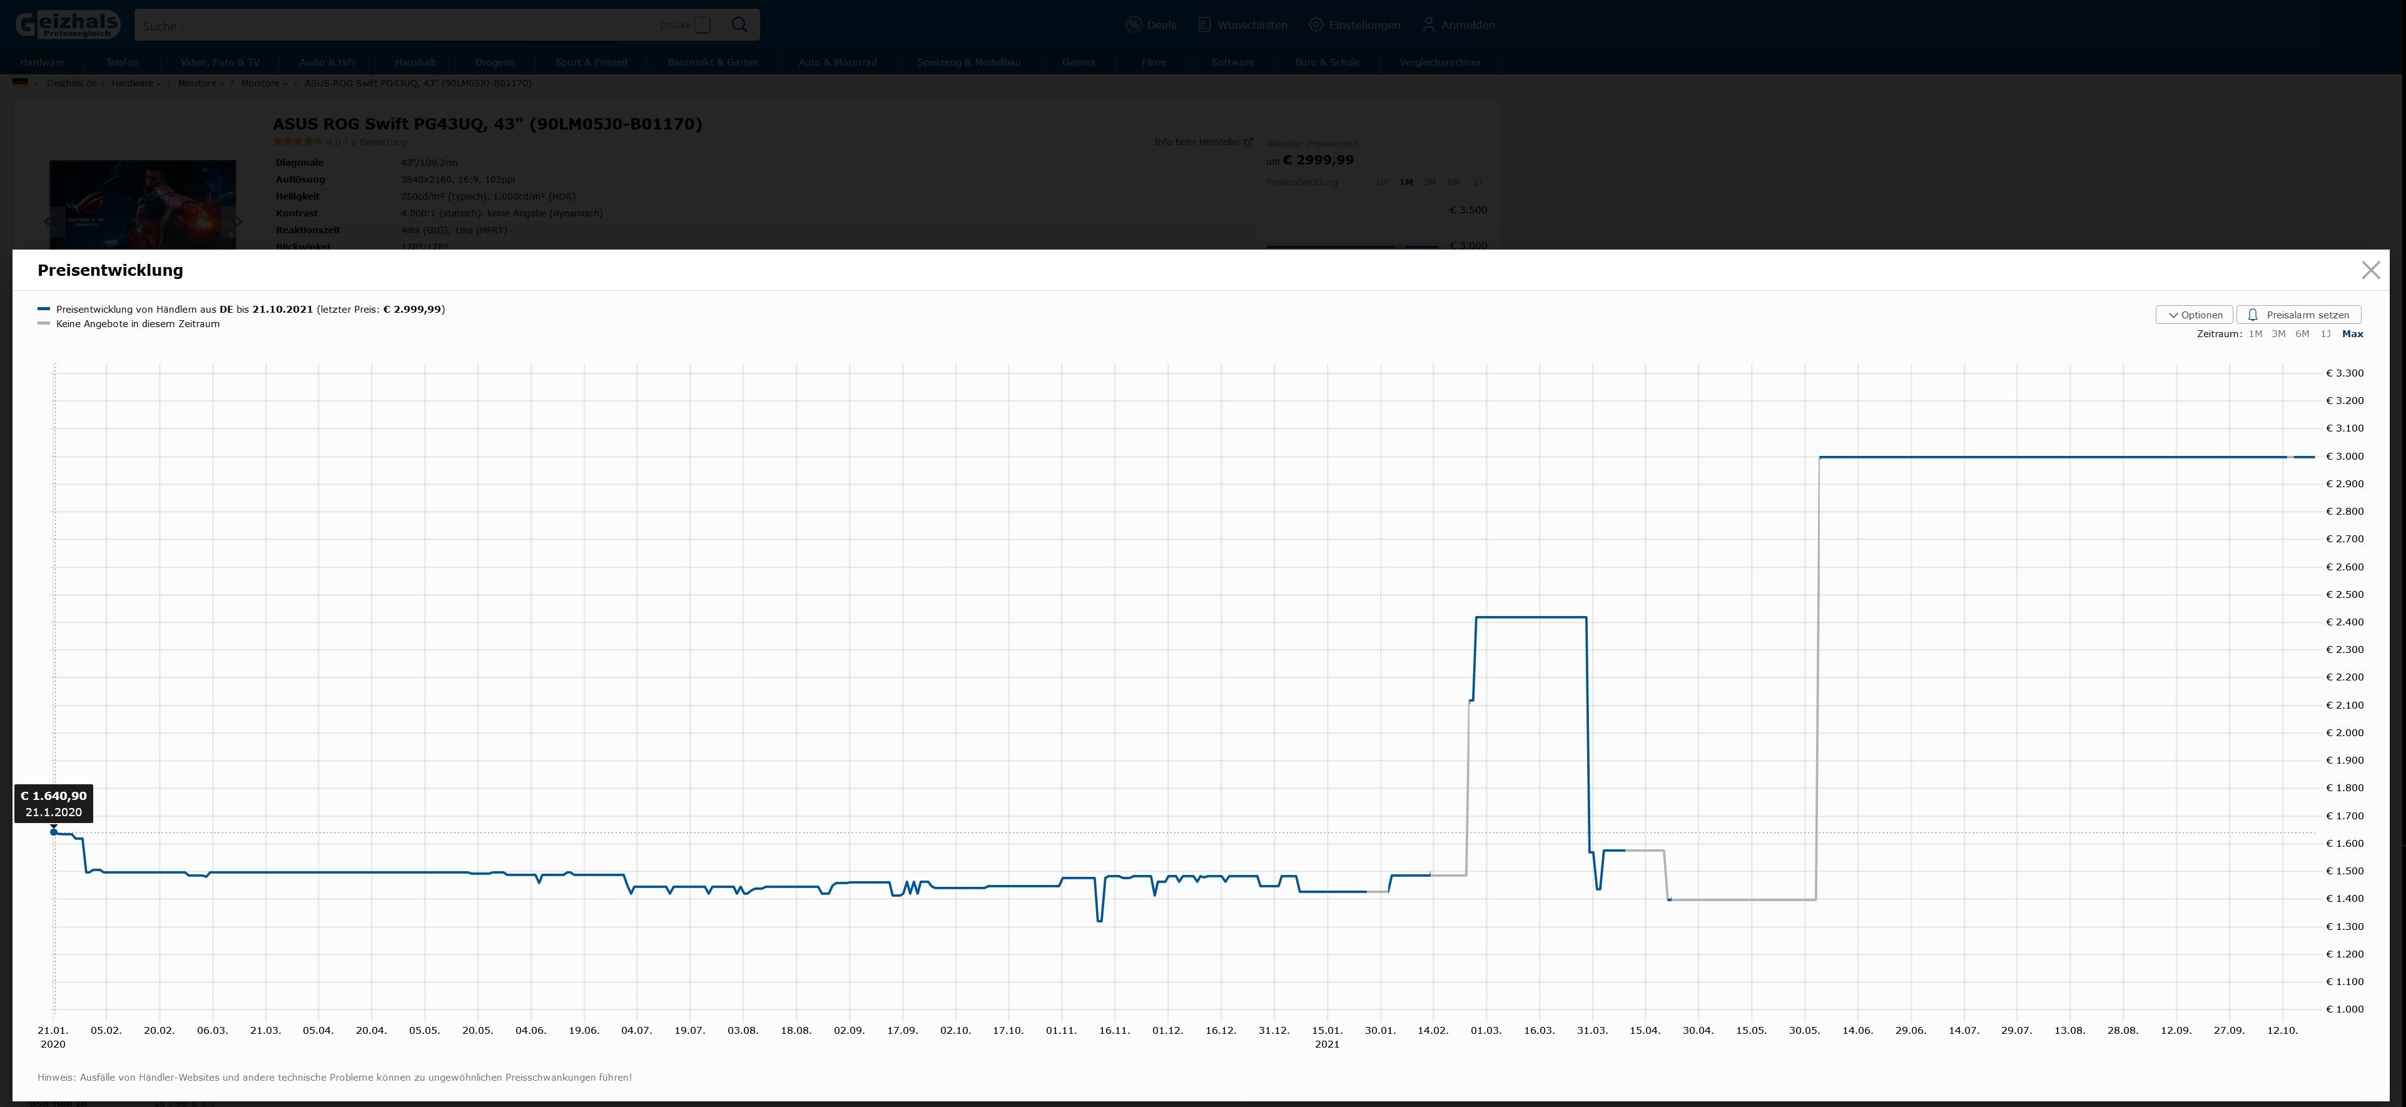Set a Preisalarm with bell button

coord(2298,315)
